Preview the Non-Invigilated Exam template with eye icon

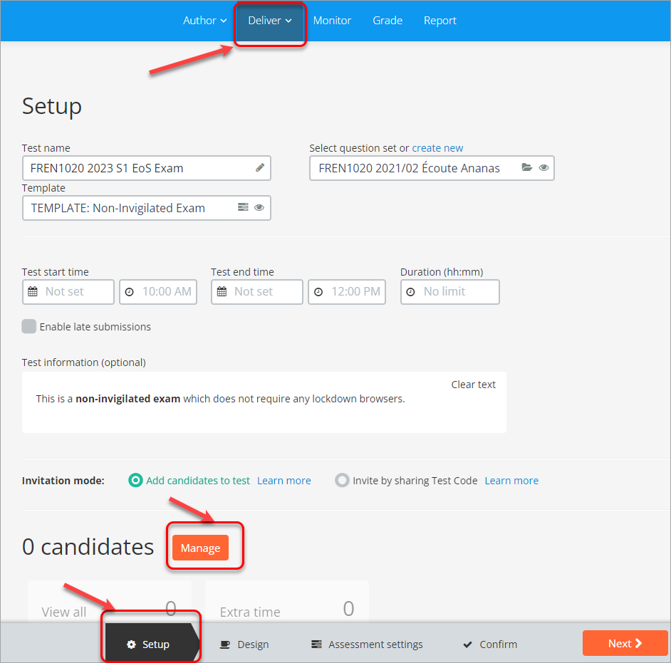click(259, 207)
